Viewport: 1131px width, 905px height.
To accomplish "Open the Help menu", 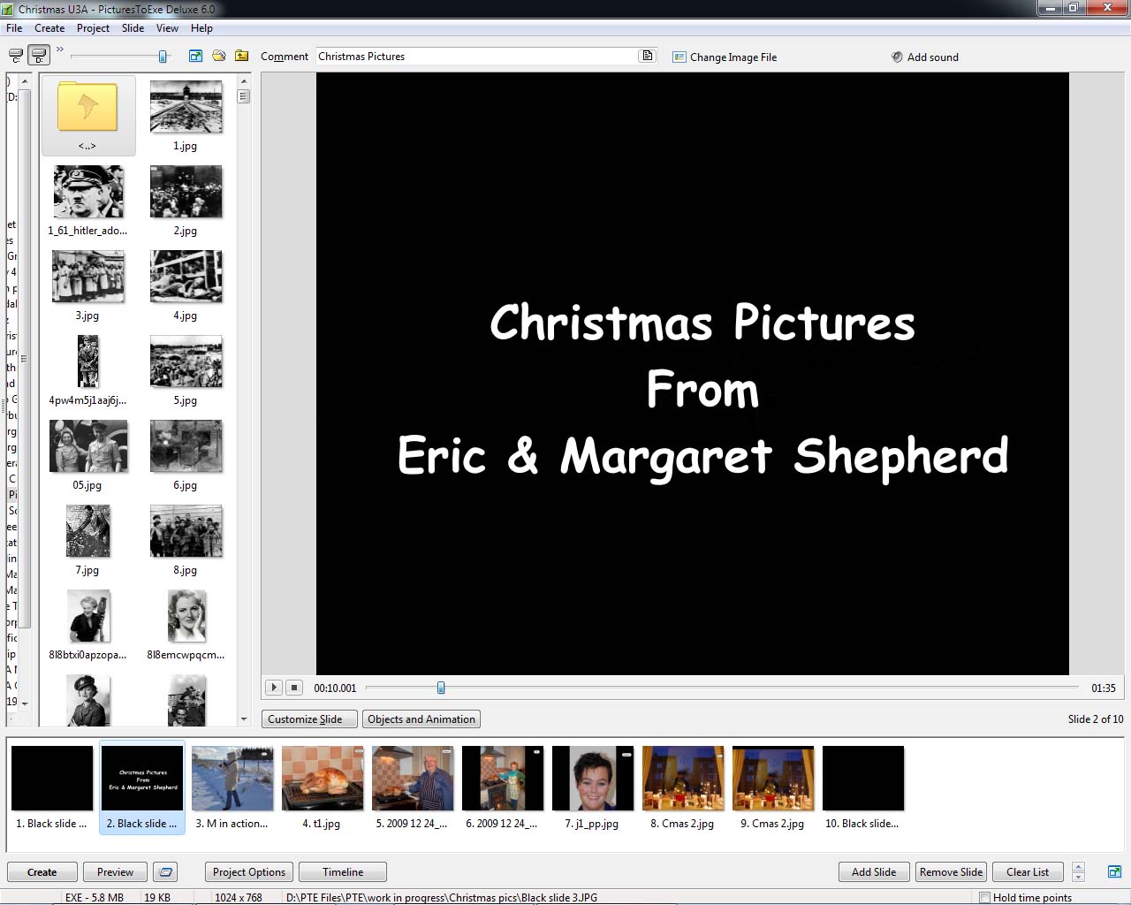I will [x=201, y=28].
